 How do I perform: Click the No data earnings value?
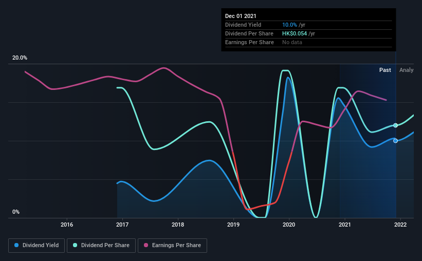pos(292,42)
